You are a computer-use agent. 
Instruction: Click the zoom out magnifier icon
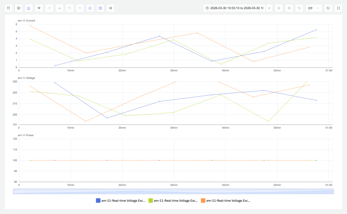[279, 8]
